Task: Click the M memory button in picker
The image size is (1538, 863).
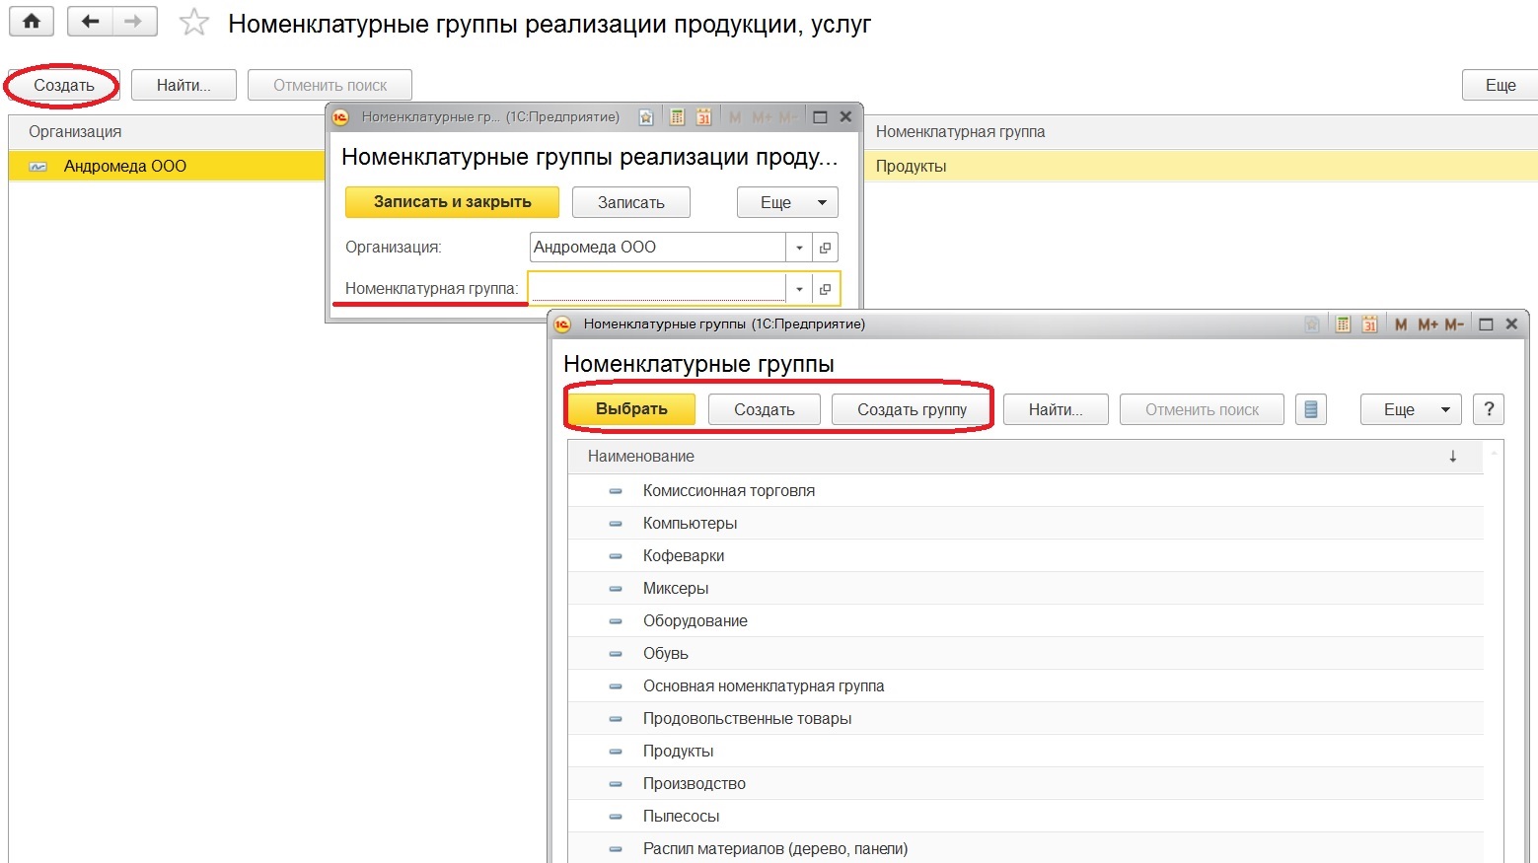Action: (1401, 324)
